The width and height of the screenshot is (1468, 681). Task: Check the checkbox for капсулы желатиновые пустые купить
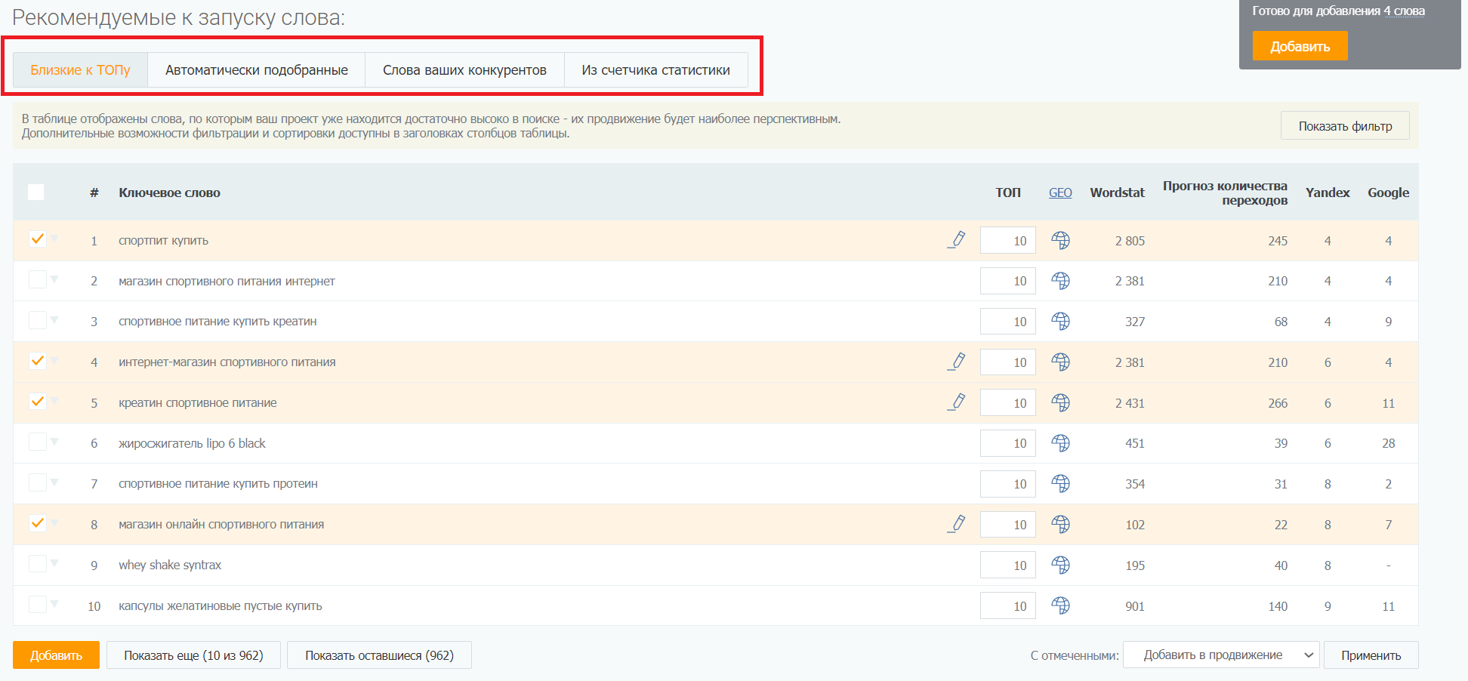pyautogui.click(x=37, y=604)
